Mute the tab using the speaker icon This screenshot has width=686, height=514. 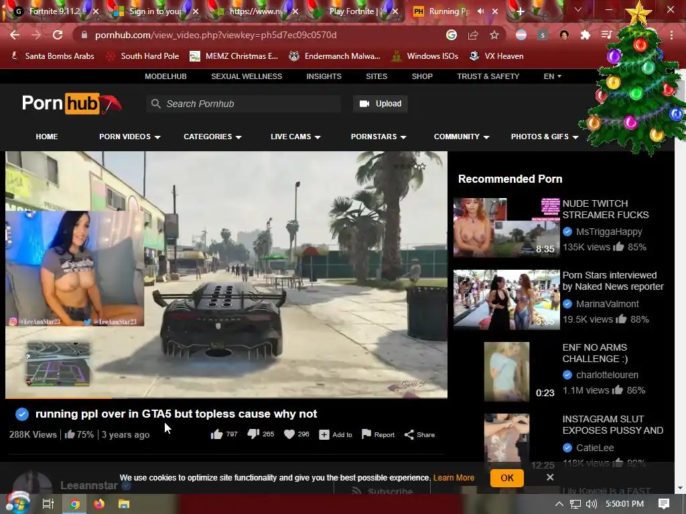tap(481, 11)
